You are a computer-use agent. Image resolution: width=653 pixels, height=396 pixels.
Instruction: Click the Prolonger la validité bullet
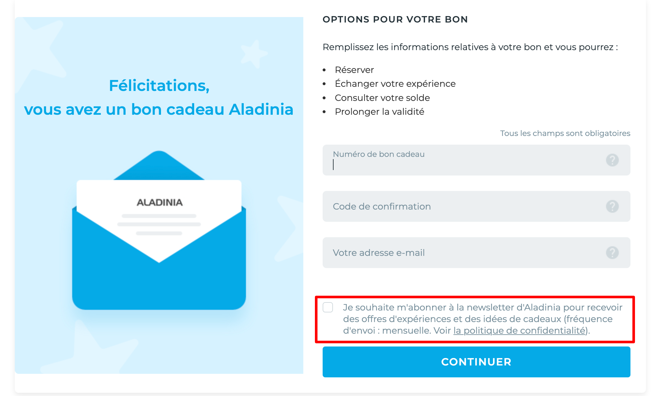(x=379, y=112)
